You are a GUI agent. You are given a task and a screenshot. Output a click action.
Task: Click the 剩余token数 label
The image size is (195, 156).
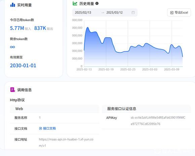19,39
